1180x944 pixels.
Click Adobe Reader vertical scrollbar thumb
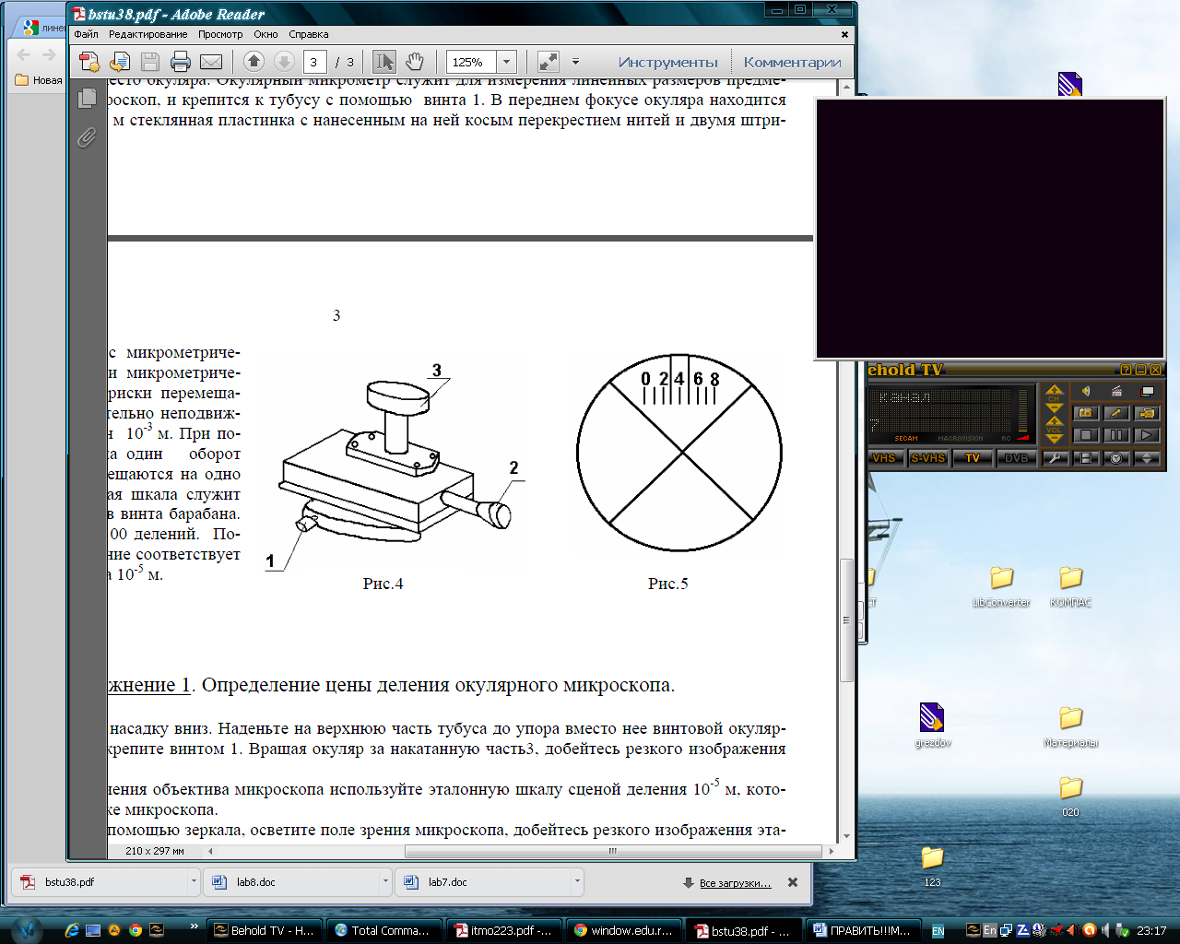pos(846,619)
